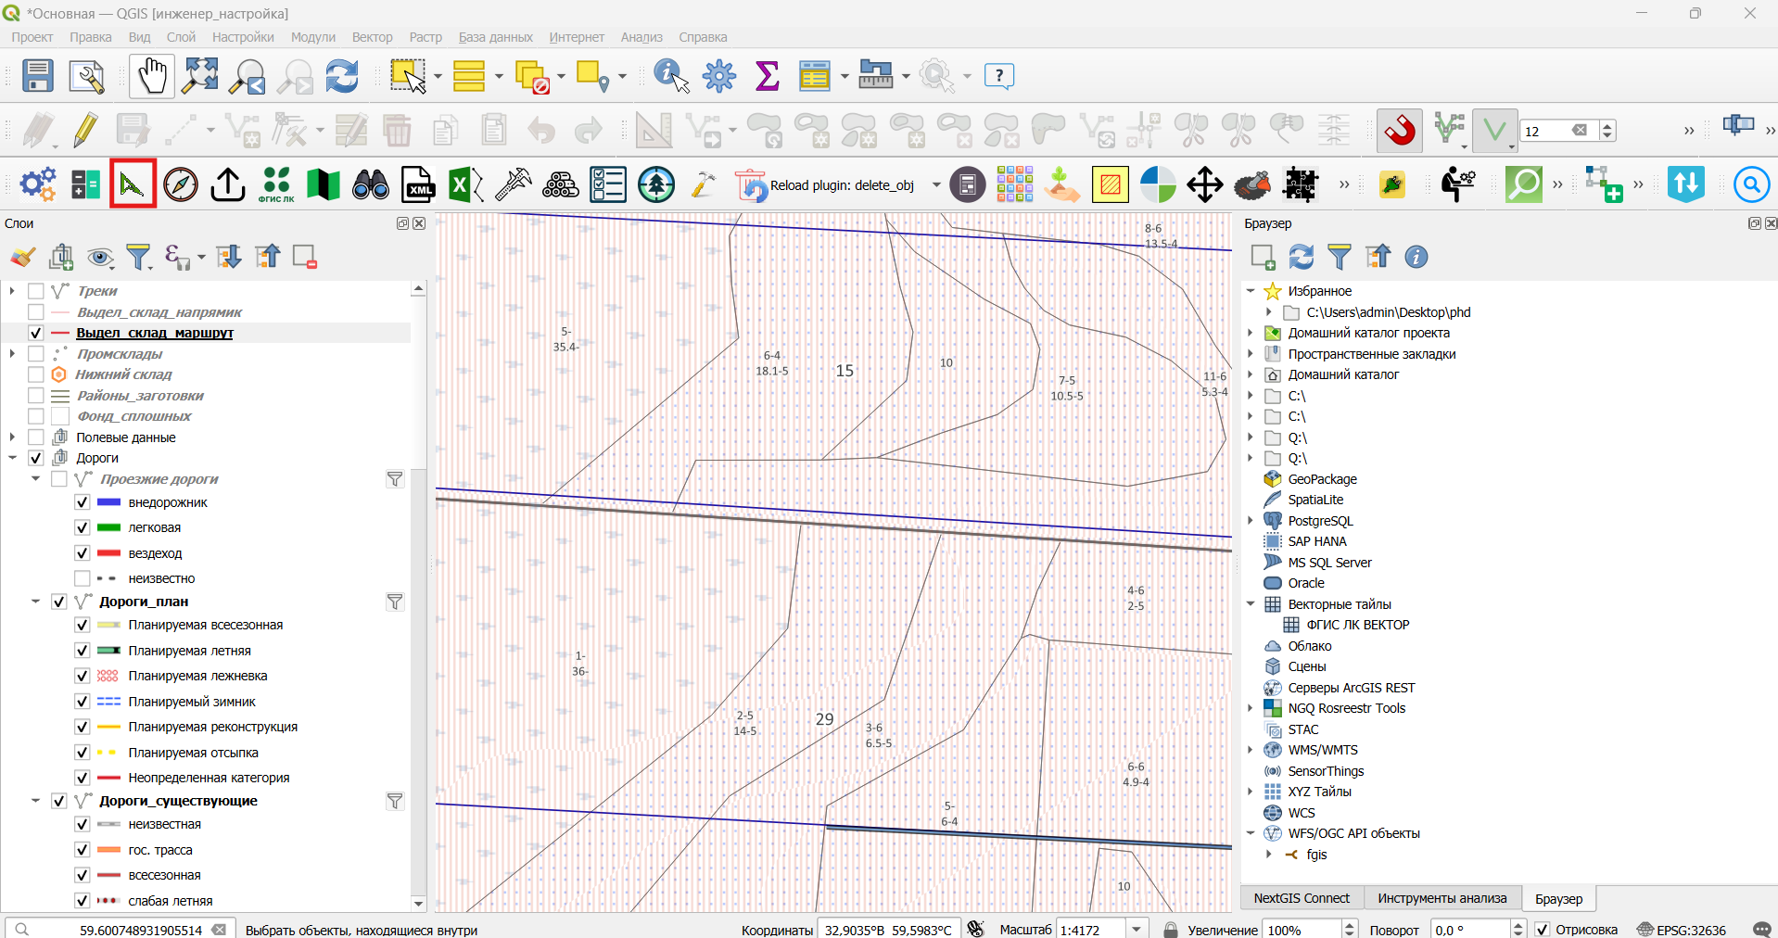1778x938 pixels.
Task: Enable the Треки layer checkbox
Action: point(36,291)
